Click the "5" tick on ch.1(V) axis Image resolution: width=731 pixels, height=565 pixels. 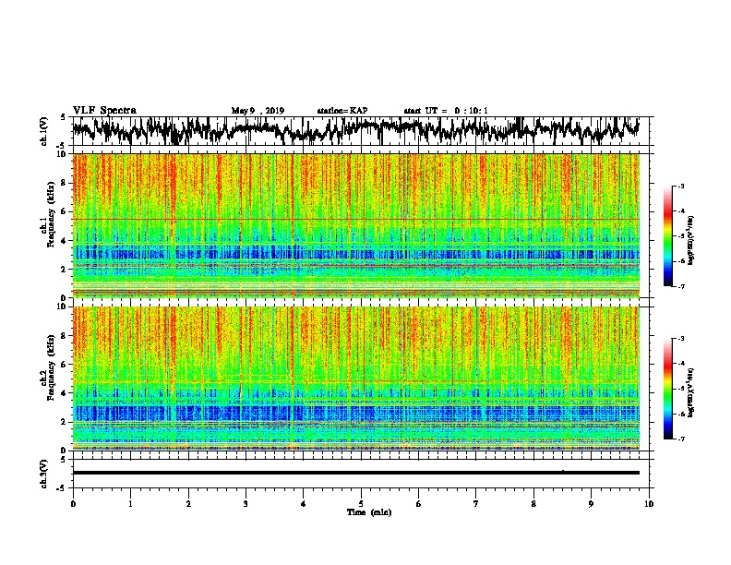[x=64, y=117]
